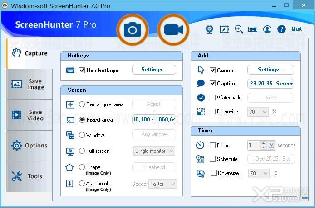
Task: Switch to the Capture tab
Action: [x=30, y=53]
